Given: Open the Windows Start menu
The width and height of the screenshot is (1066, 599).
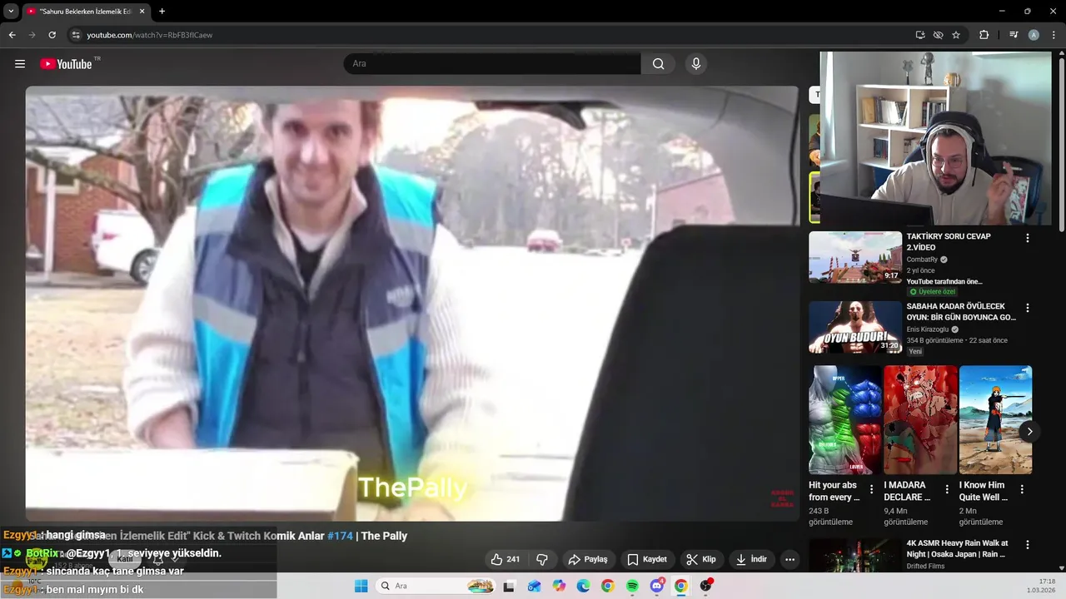Looking at the screenshot, I should [x=361, y=586].
